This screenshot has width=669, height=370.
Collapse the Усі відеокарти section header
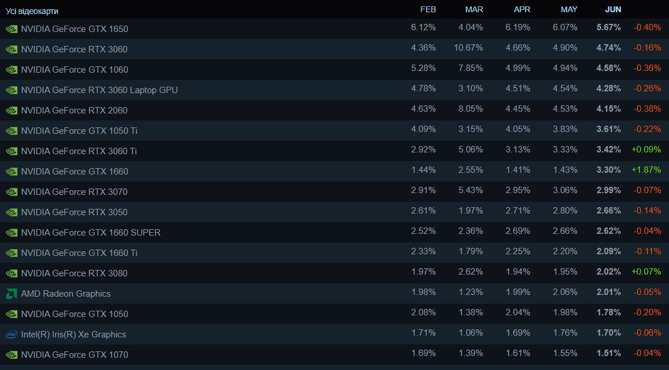(32, 11)
